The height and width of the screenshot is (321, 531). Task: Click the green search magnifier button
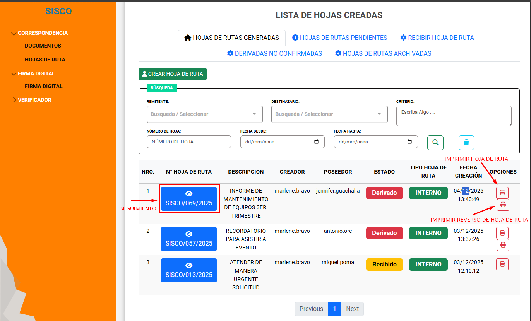click(435, 142)
